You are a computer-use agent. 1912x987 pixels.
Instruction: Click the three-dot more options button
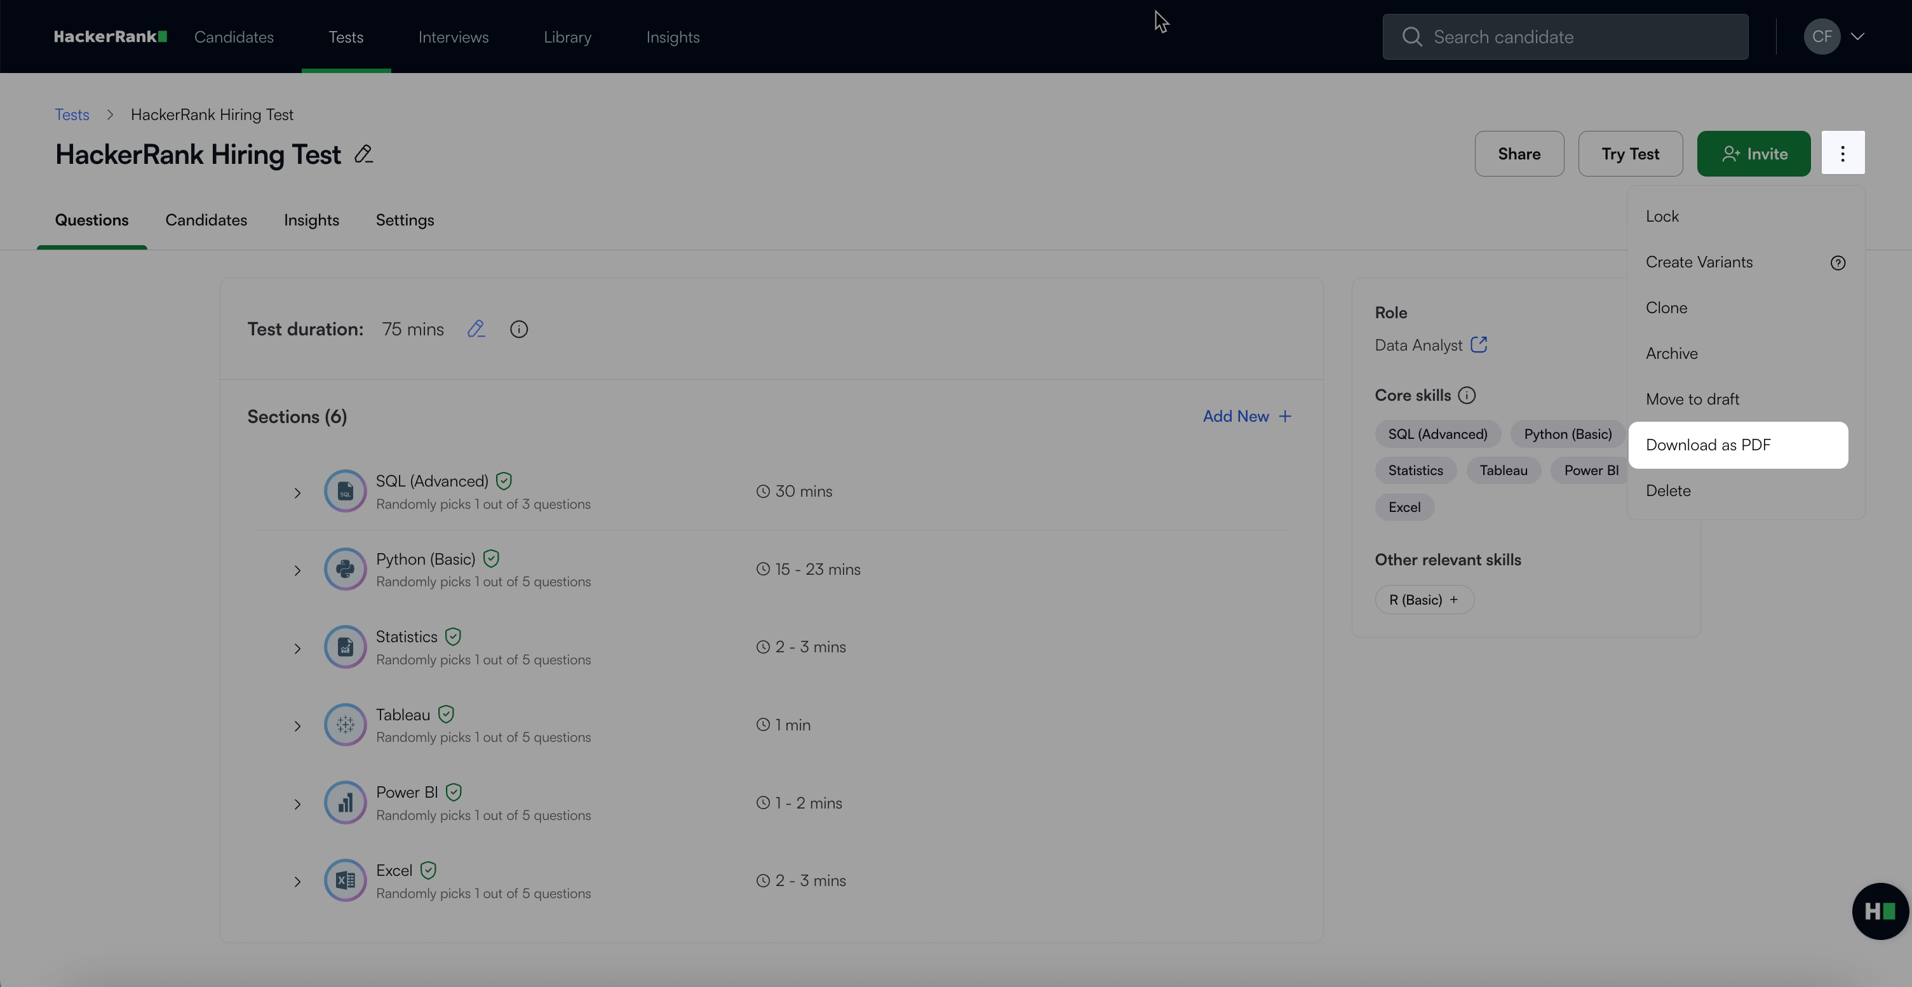point(1842,153)
